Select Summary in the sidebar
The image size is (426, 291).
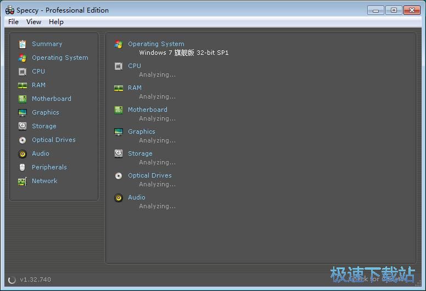[47, 44]
